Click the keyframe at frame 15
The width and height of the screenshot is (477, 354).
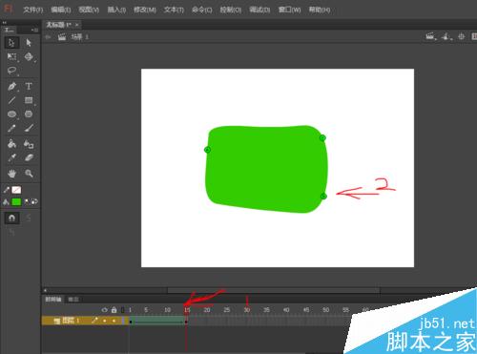click(x=186, y=321)
